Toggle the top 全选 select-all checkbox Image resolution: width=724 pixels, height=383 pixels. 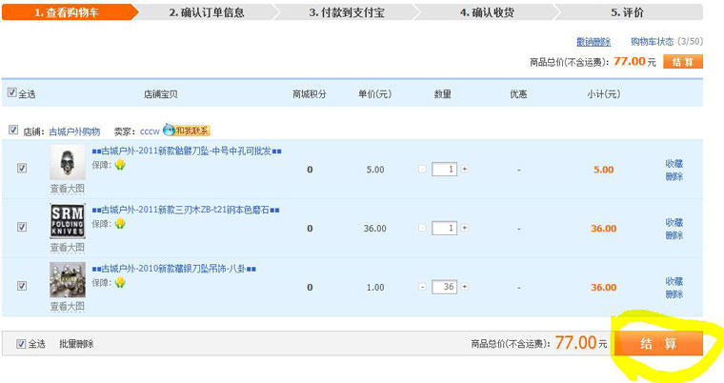coord(12,93)
